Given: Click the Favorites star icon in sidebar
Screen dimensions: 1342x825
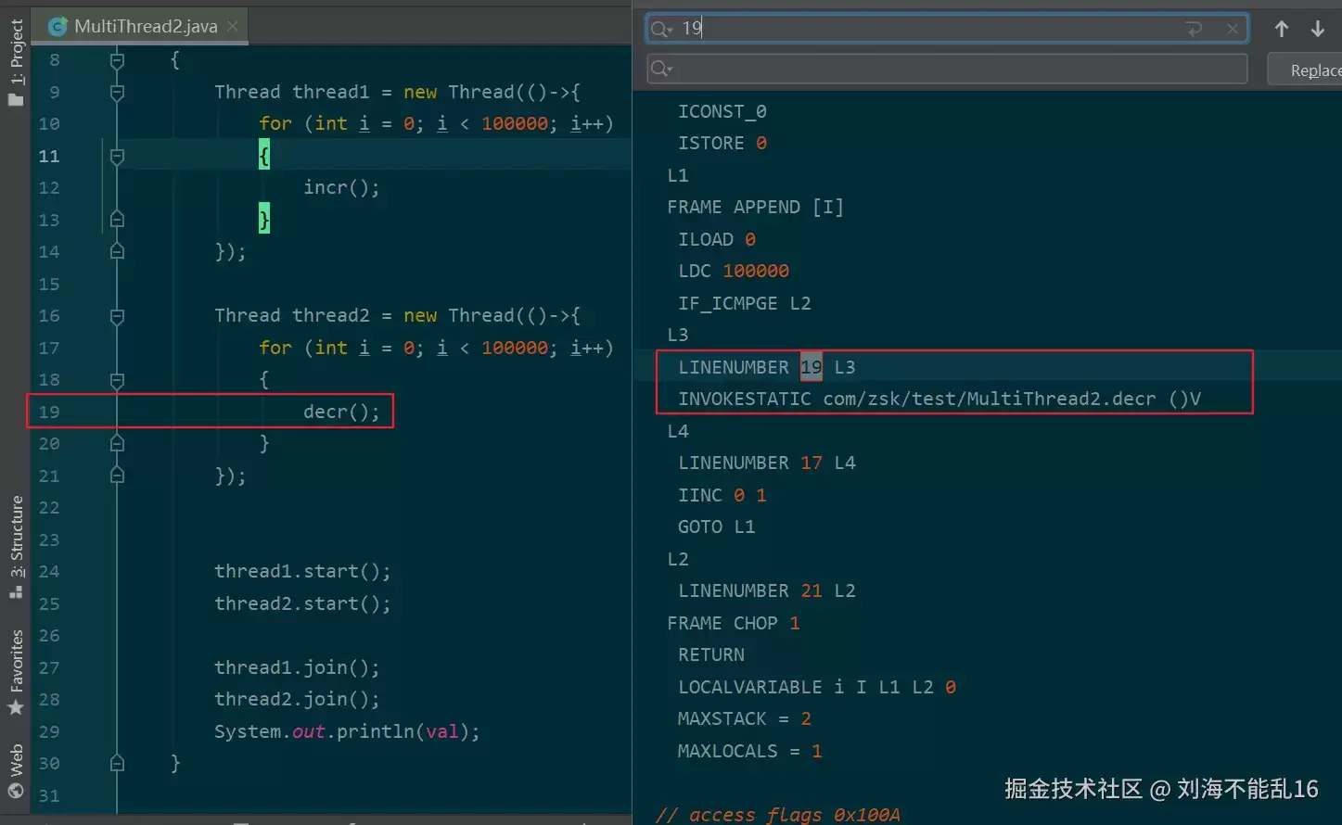Looking at the screenshot, I should click(x=16, y=707).
